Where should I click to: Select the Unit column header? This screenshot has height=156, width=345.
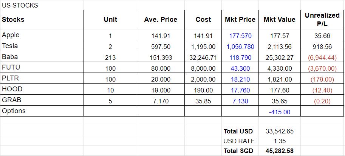(110, 20)
